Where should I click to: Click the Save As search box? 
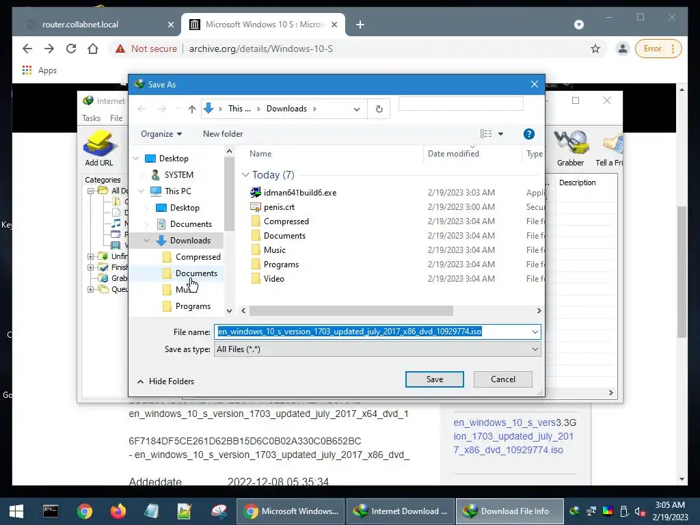point(461,103)
